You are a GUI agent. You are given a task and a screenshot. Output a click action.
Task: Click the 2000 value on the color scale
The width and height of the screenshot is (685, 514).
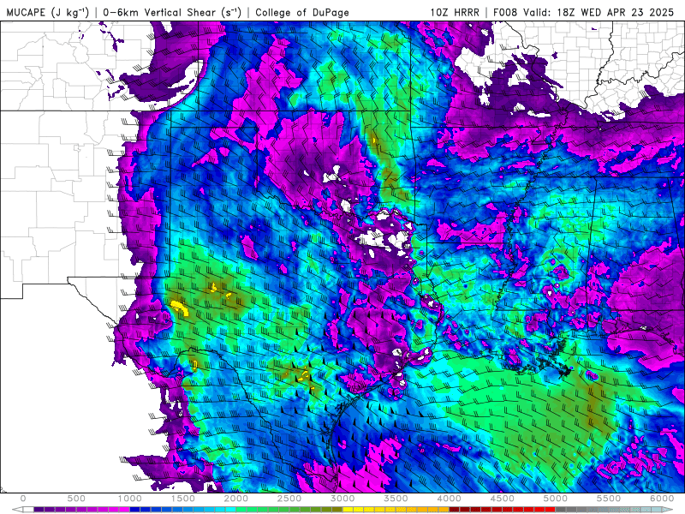coord(236,499)
